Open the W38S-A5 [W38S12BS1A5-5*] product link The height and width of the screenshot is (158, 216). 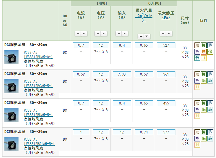[x=39, y=141]
